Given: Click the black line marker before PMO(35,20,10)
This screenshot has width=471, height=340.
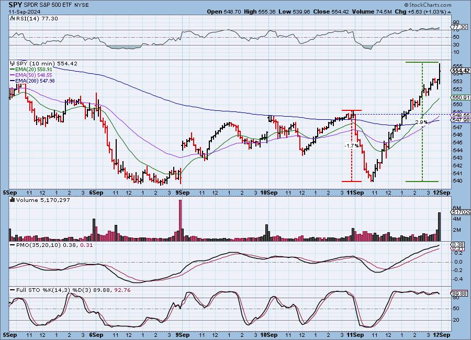Looking at the screenshot, I should pyautogui.click(x=13, y=245).
